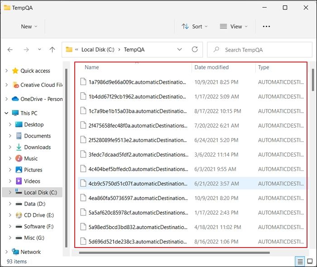Viewport: 317px width, 267px height.
Task: Click the file icon of 5d696d521de238c3
Action: (83, 241)
